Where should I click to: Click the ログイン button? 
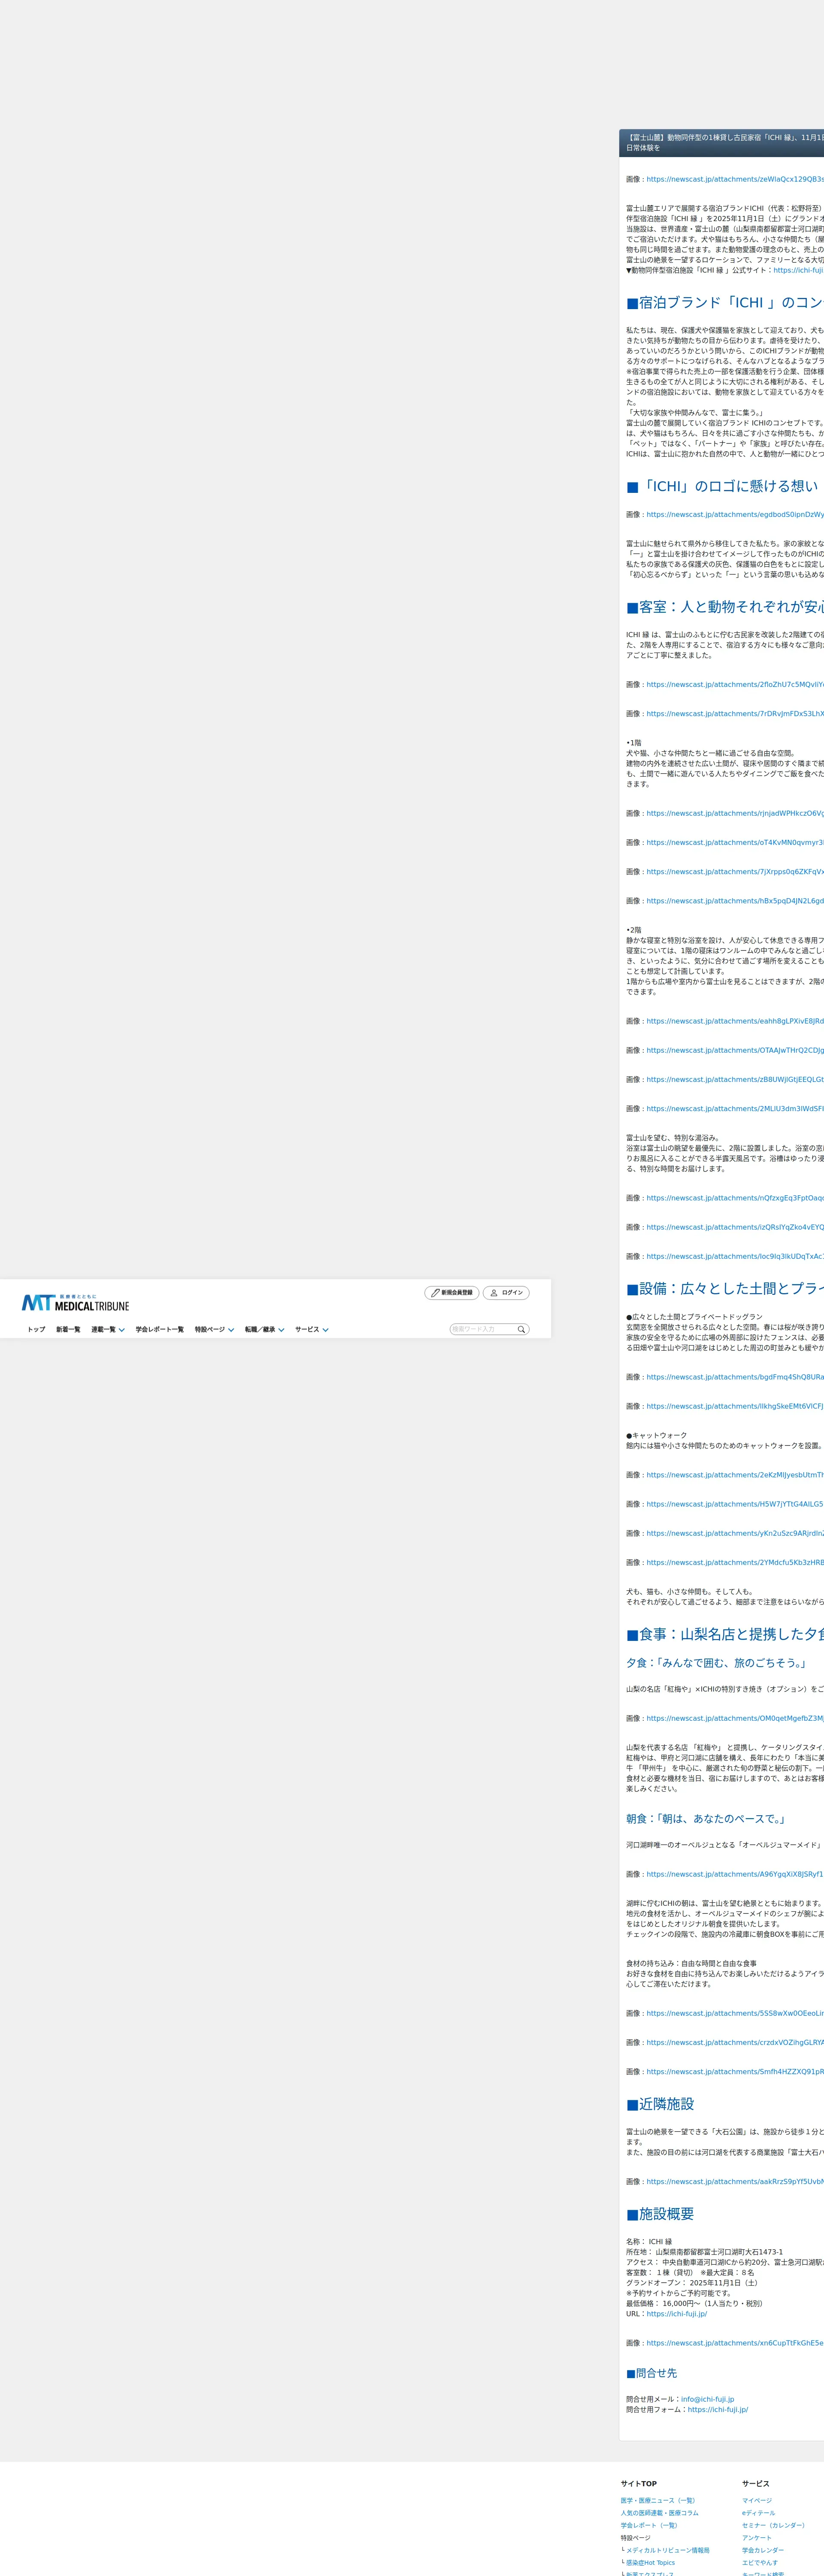tap(506, 1293)
